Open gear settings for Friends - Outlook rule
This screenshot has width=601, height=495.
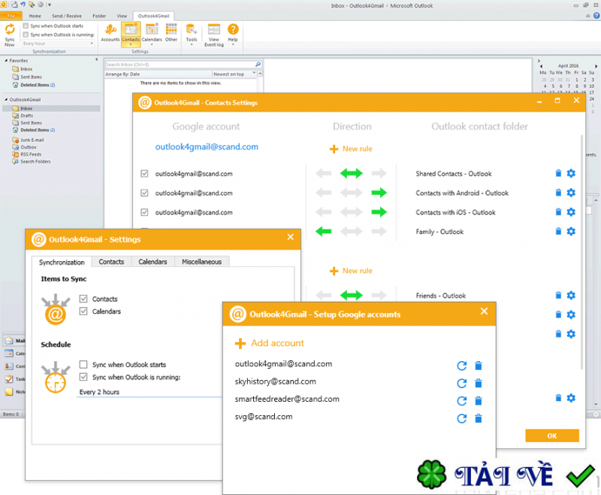click(x=571, y=296)
